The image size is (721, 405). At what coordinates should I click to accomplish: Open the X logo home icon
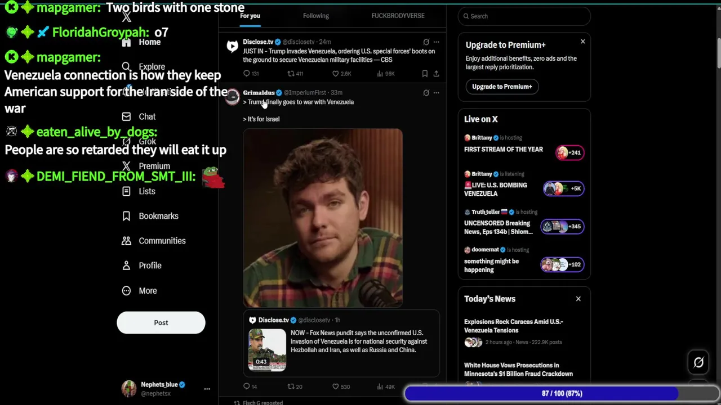pyautogui.click(x=126, y=17)
